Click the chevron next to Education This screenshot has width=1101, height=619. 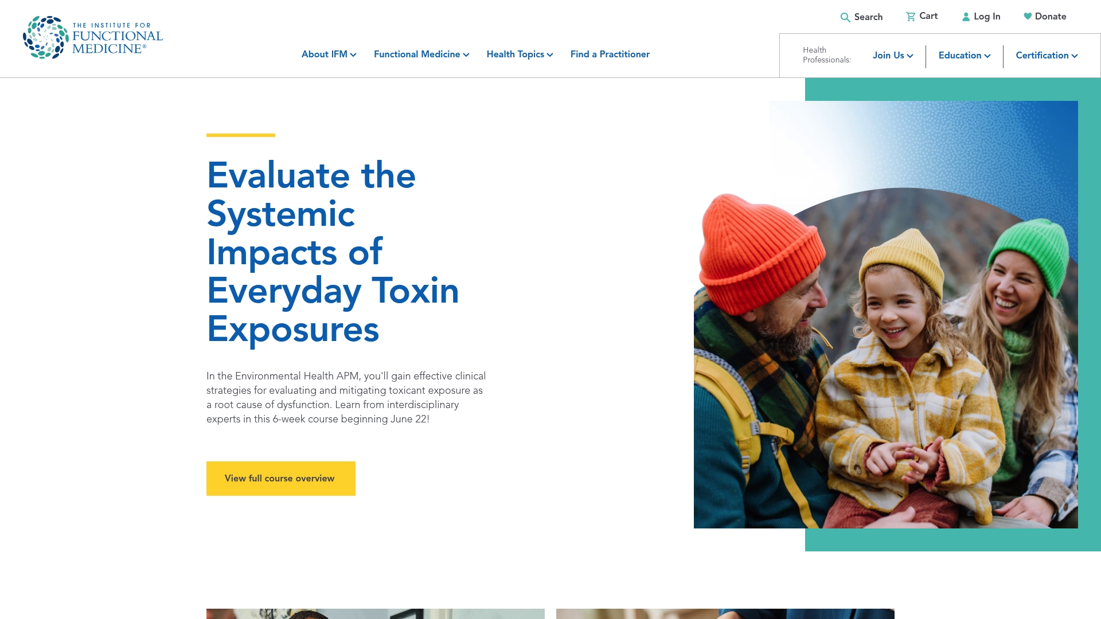(x=987, y=56)
